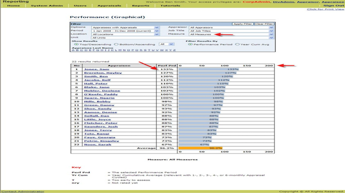The height and width of the screenshot is (193, 345).
Task: Go to the System Admin menu
Action: click(x=47, y=6)
